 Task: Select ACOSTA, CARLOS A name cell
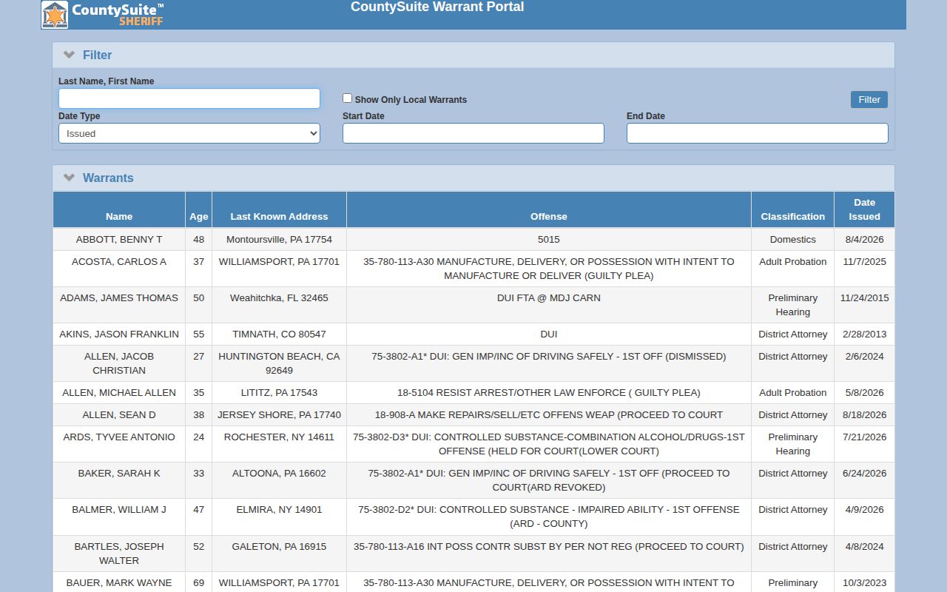(119, 269)
